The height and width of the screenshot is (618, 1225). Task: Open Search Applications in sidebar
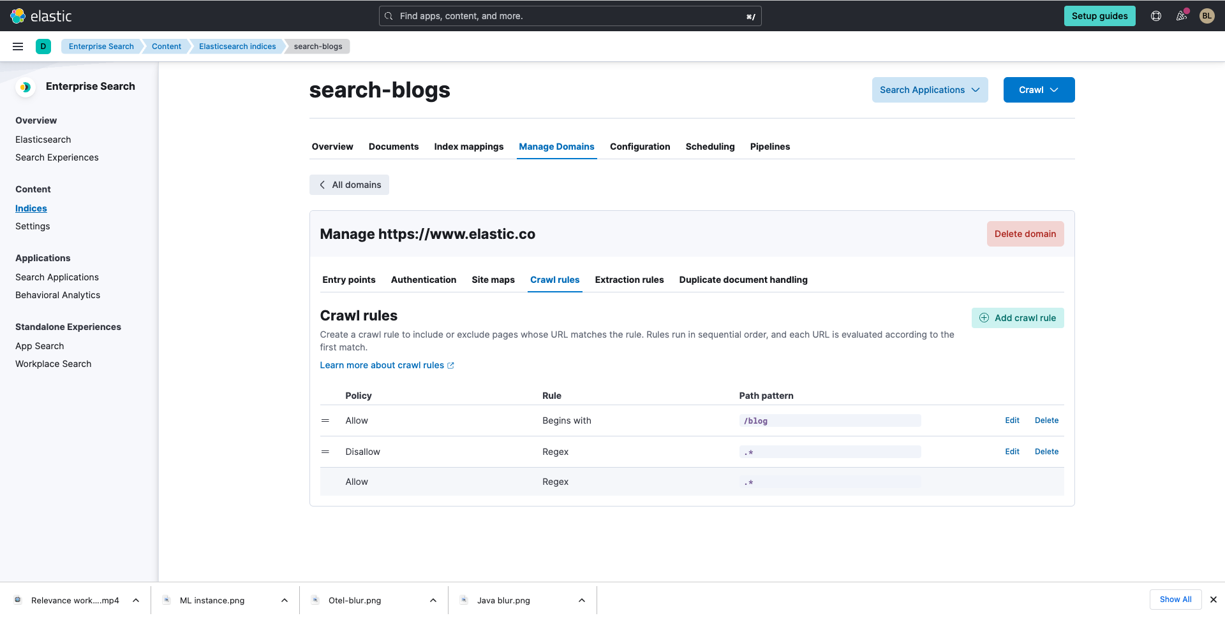pyautogui.click(x=57, y=277)
